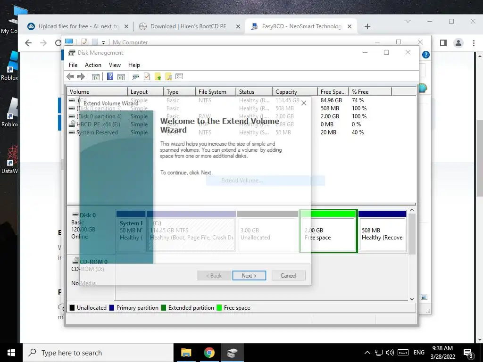Click the network icon in system tray
Screen dimensions: 483x362
click(x=379, y=353)
